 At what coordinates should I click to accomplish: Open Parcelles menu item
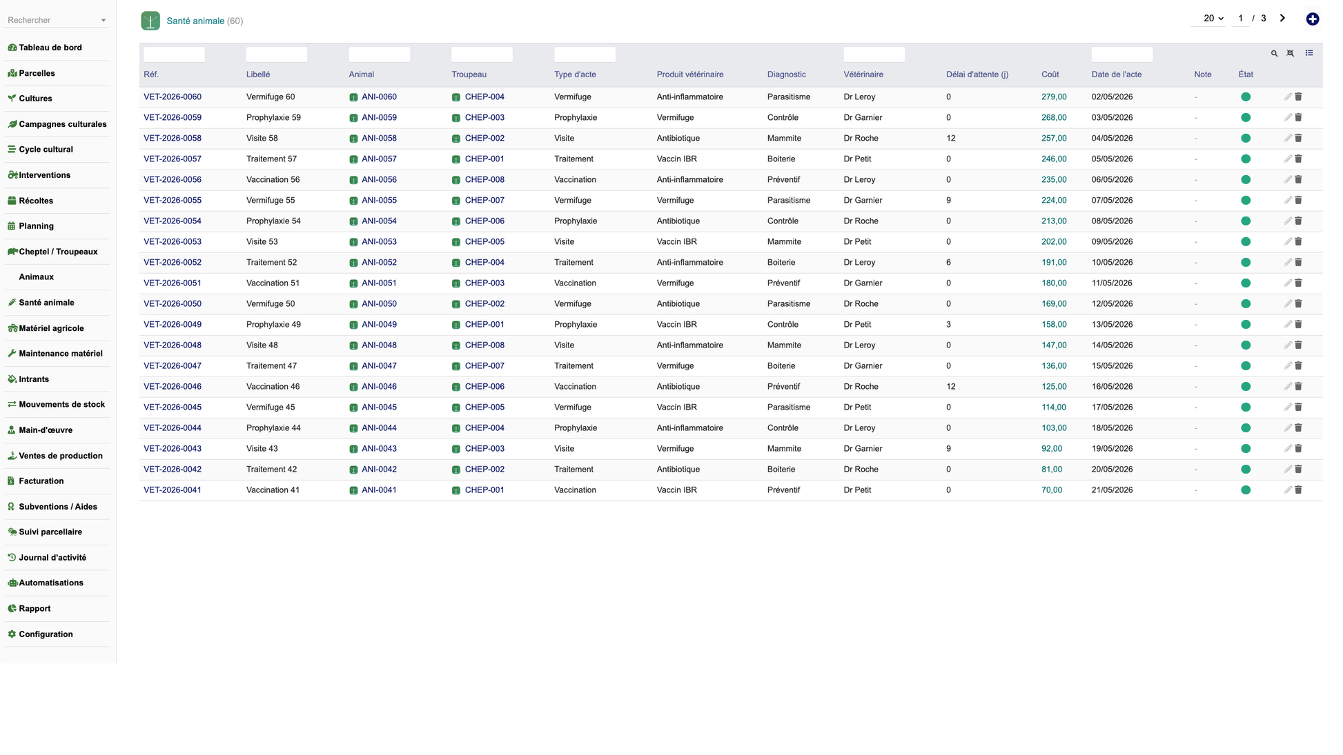click(37, 73)
